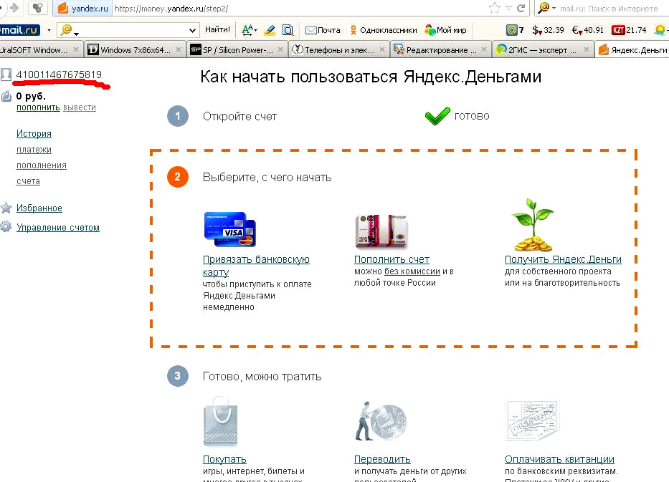Click the вывести link

tap(80, 107)
